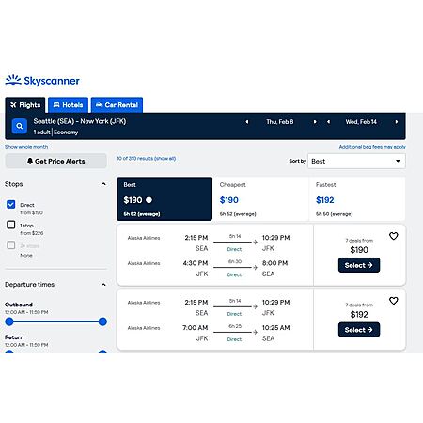Check the 1 stop checkbox
The height and width of the screenshot is (423, 423).
click(11, 225)
